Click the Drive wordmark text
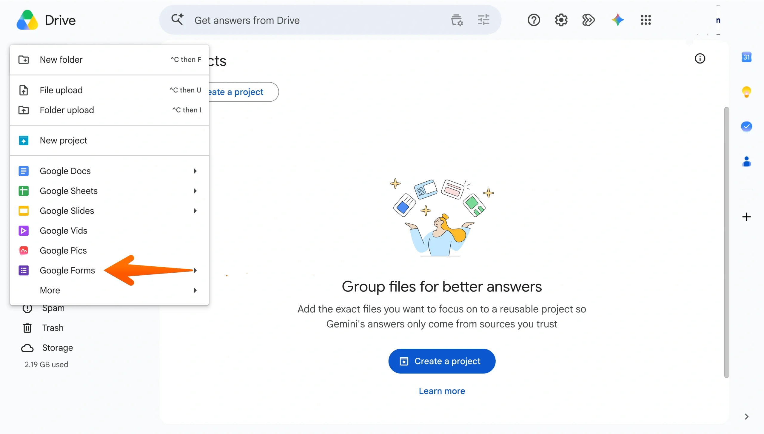764x434 pixels. point(60,20)
